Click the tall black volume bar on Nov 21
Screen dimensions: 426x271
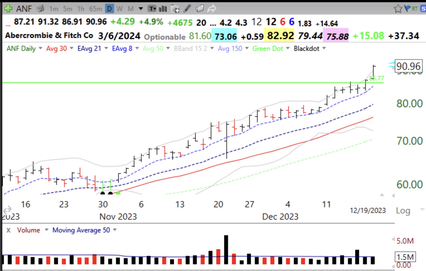click(x=226, y=249)
